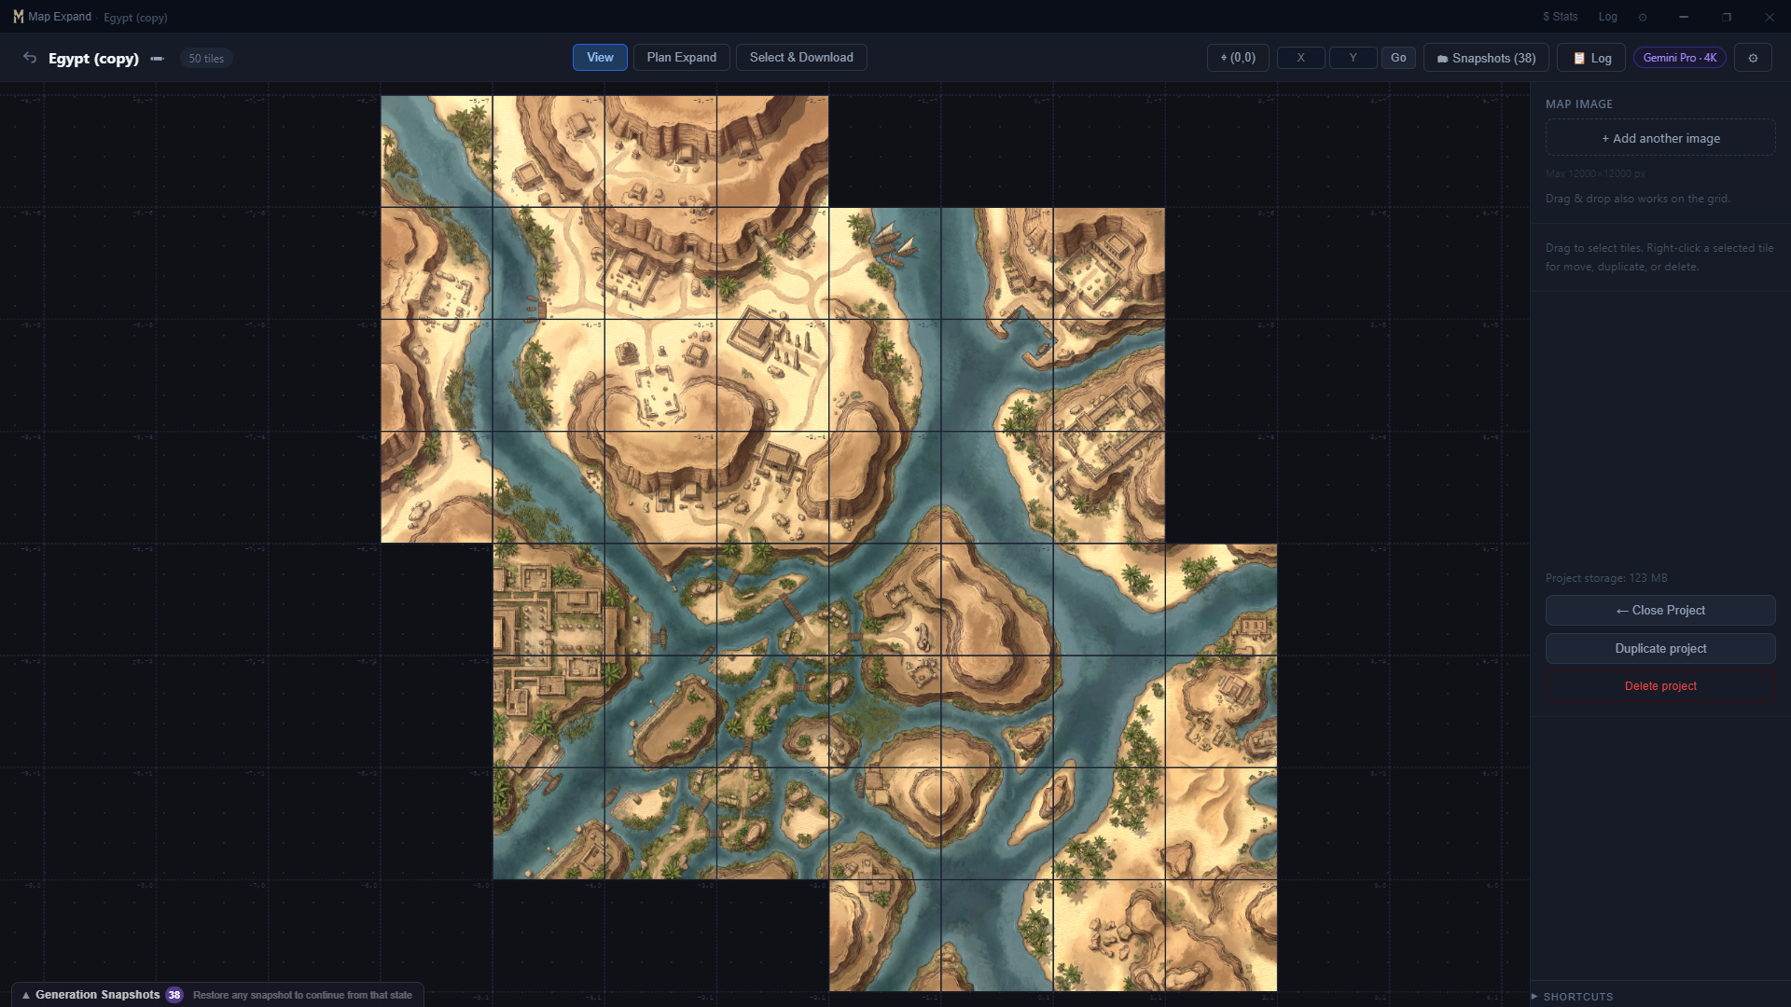Click the rename icon next to Egypt (copy)
This screenshot has width=1791, height=1007.
(158, 59)
